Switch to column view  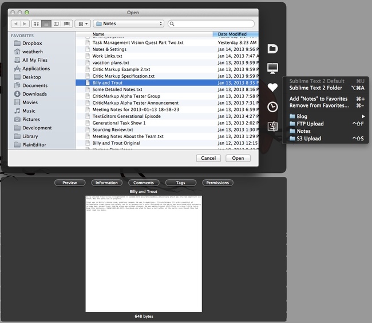tap(56, 23)
